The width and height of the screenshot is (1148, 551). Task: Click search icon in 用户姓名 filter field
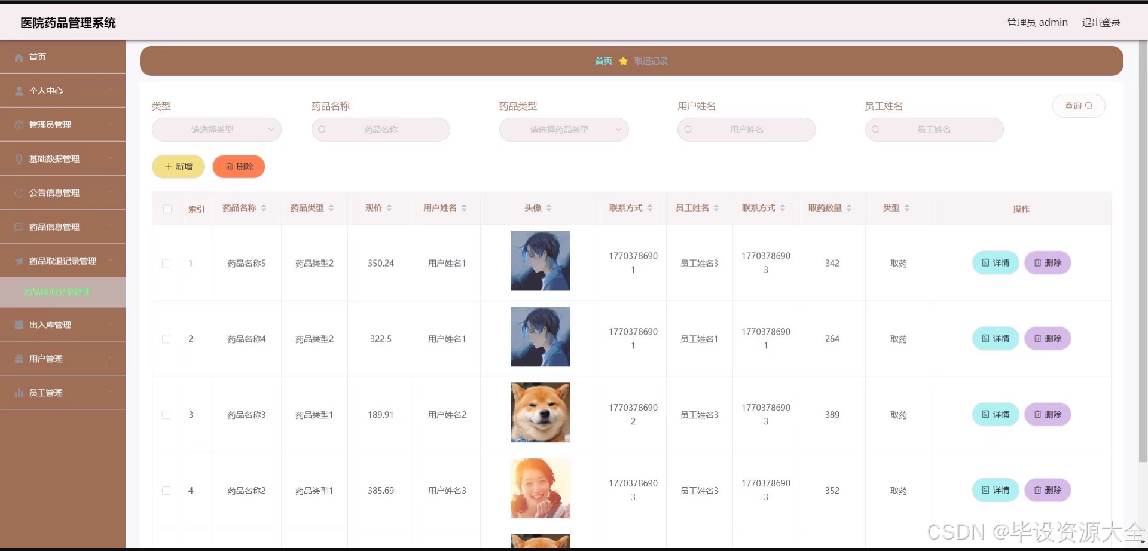coord(688,130)
